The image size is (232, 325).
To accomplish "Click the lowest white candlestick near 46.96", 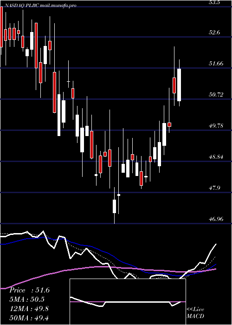I will coord(114,206).
